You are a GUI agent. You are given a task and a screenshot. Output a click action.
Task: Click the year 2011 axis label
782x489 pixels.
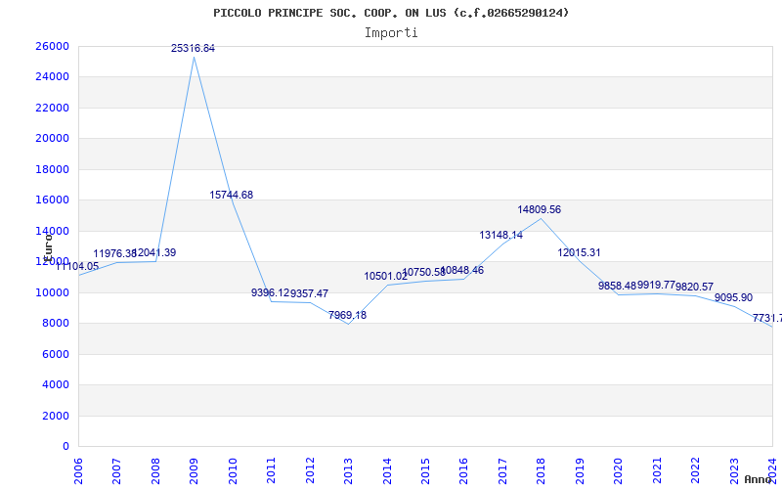point(272,471)
